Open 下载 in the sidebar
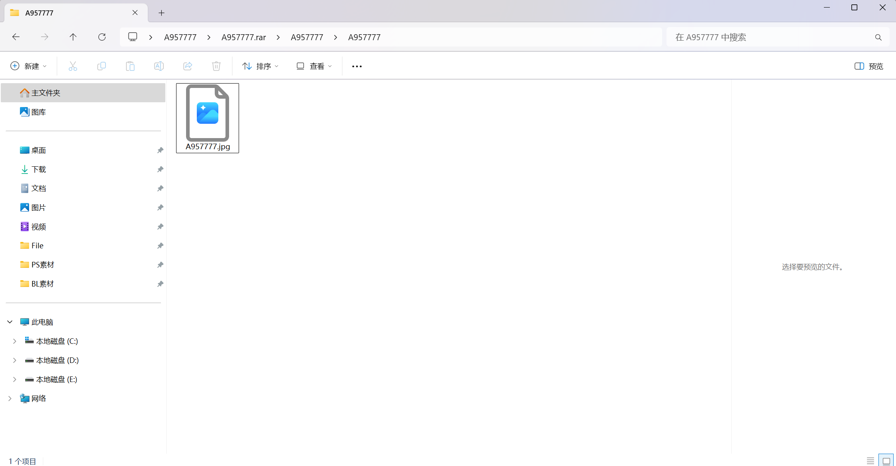This screenshot has width=896, height=466. pyautogui.click(x=39, y=169)
